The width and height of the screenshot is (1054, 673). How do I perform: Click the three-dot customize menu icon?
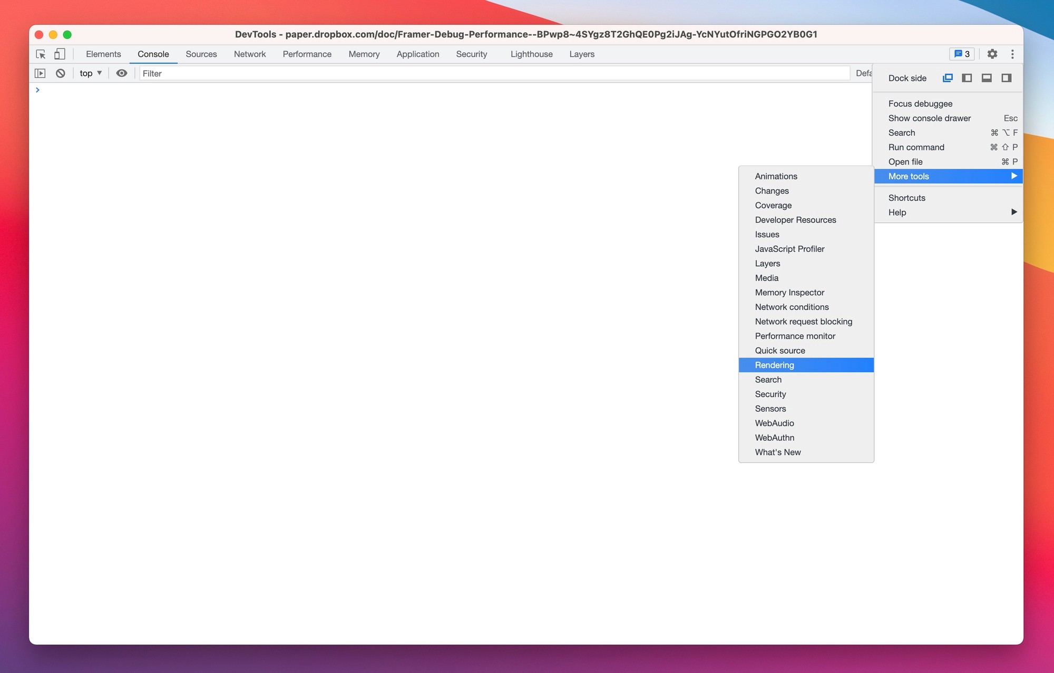click(1012, 54)
